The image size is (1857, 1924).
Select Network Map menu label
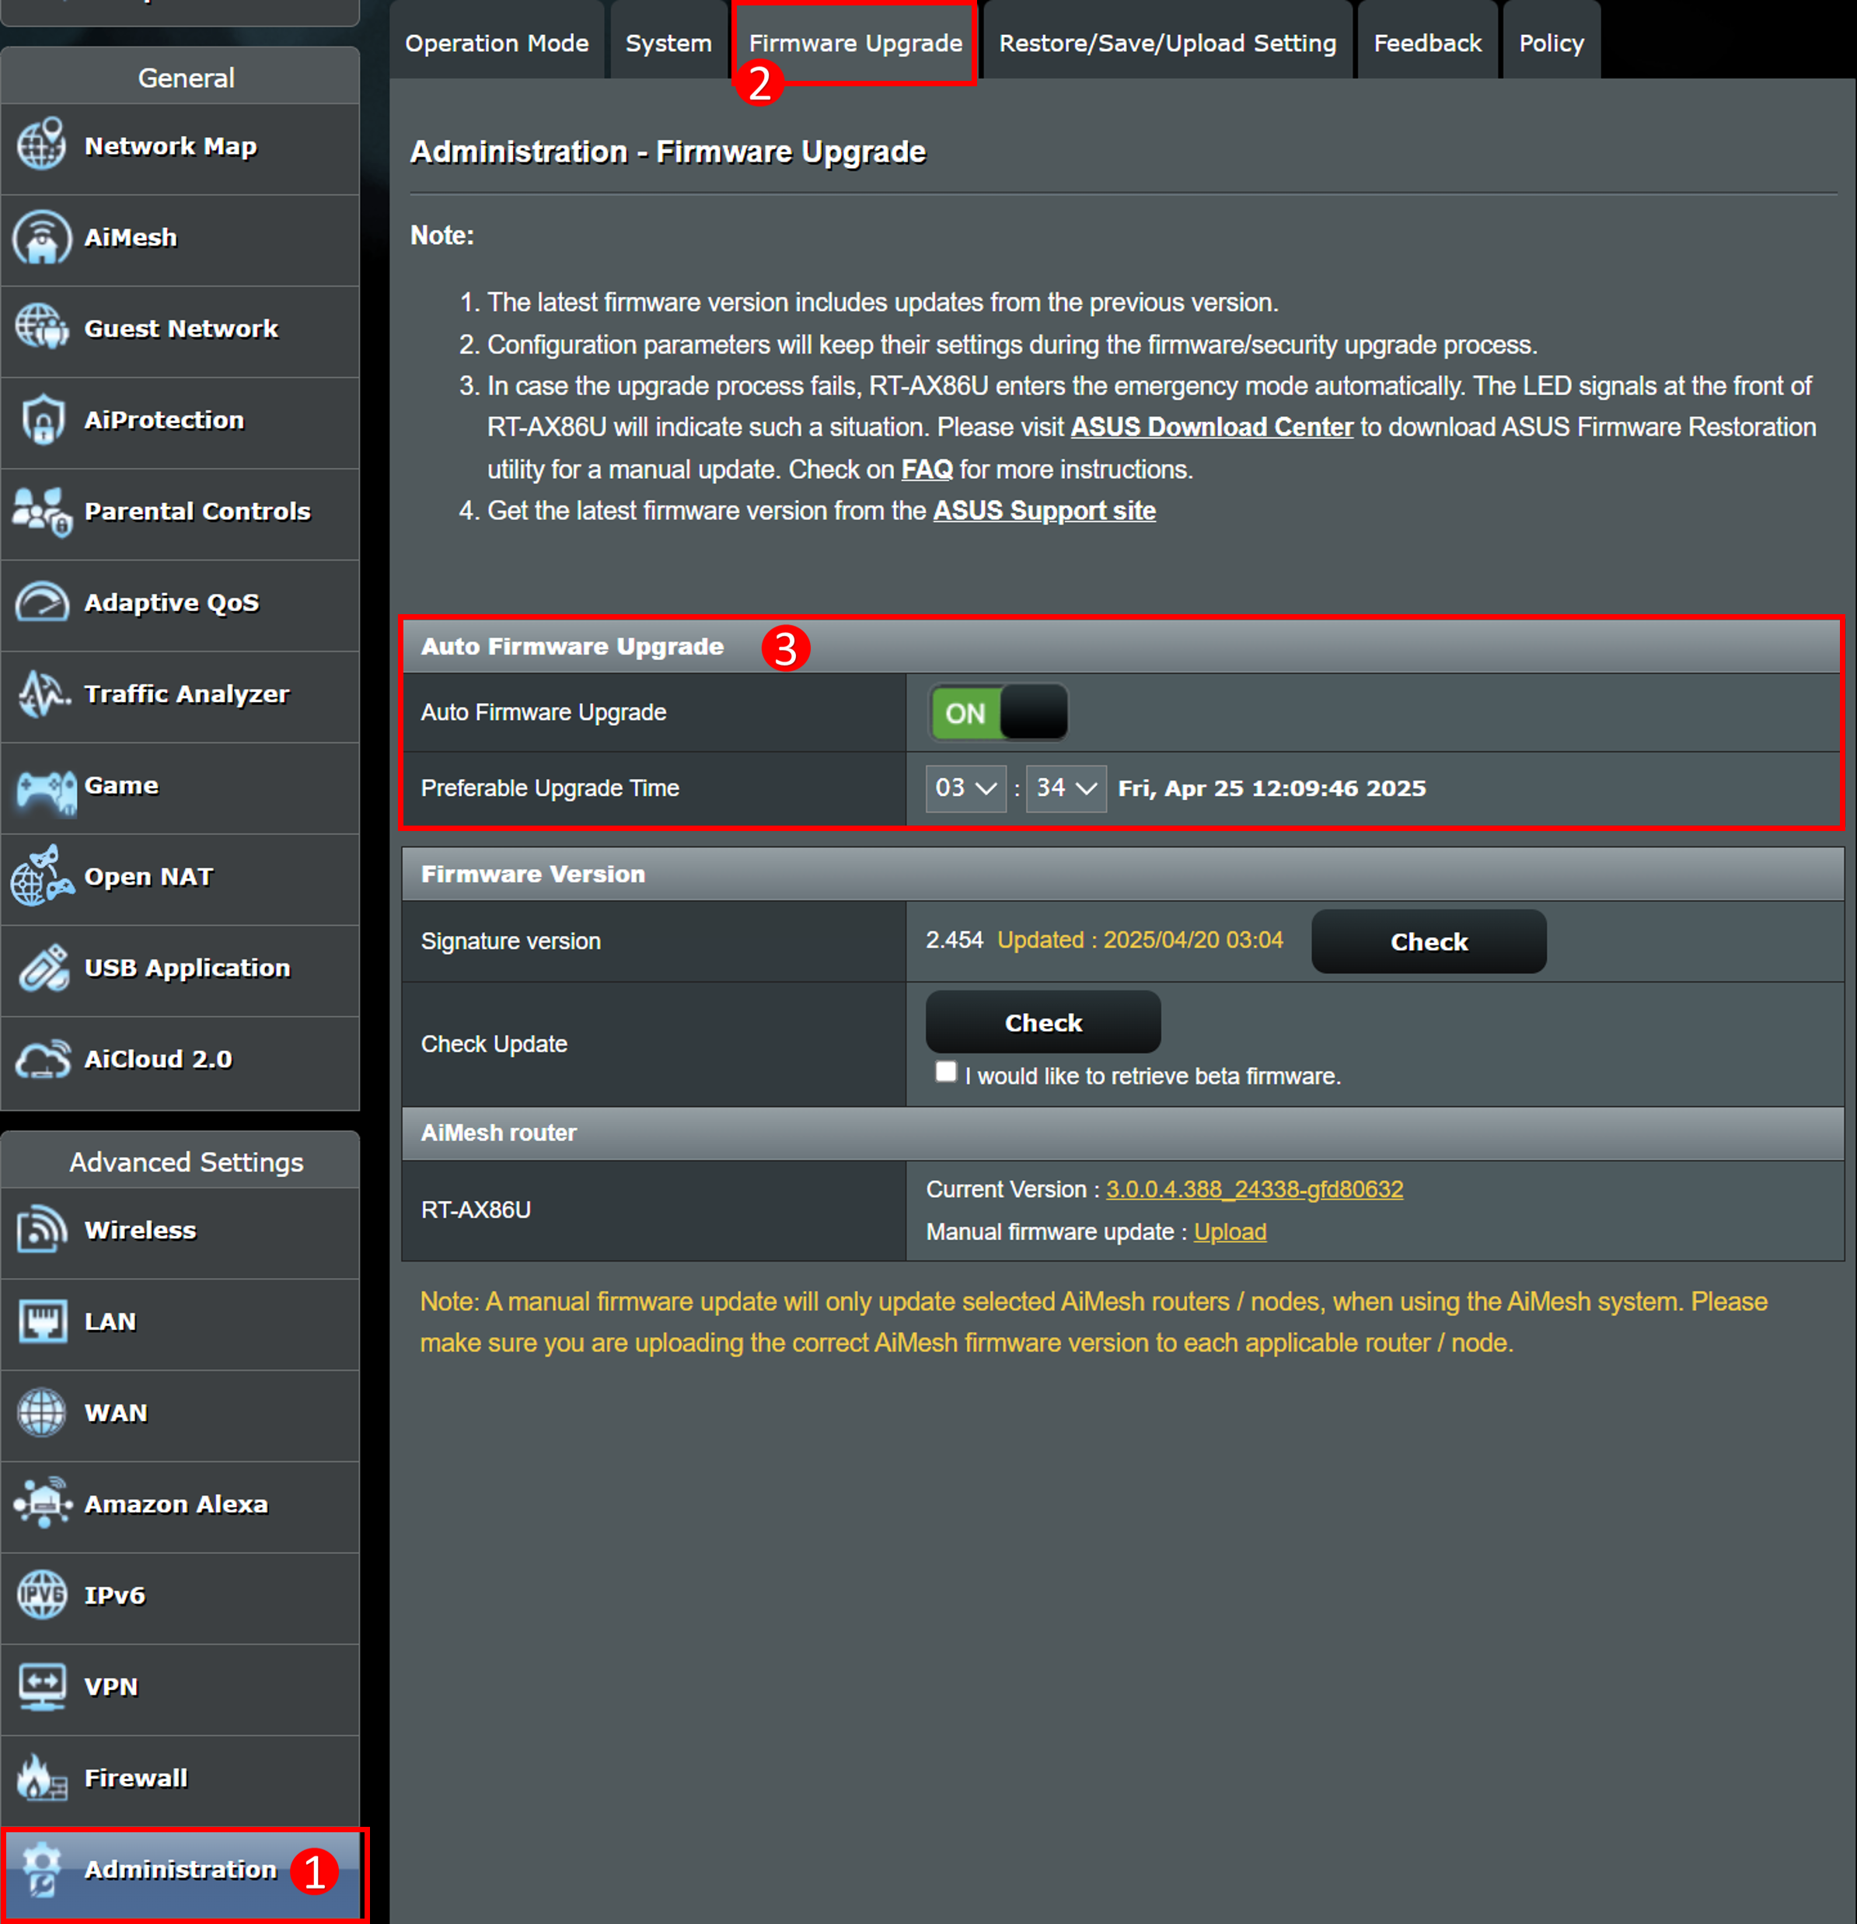tap(171, 145)
